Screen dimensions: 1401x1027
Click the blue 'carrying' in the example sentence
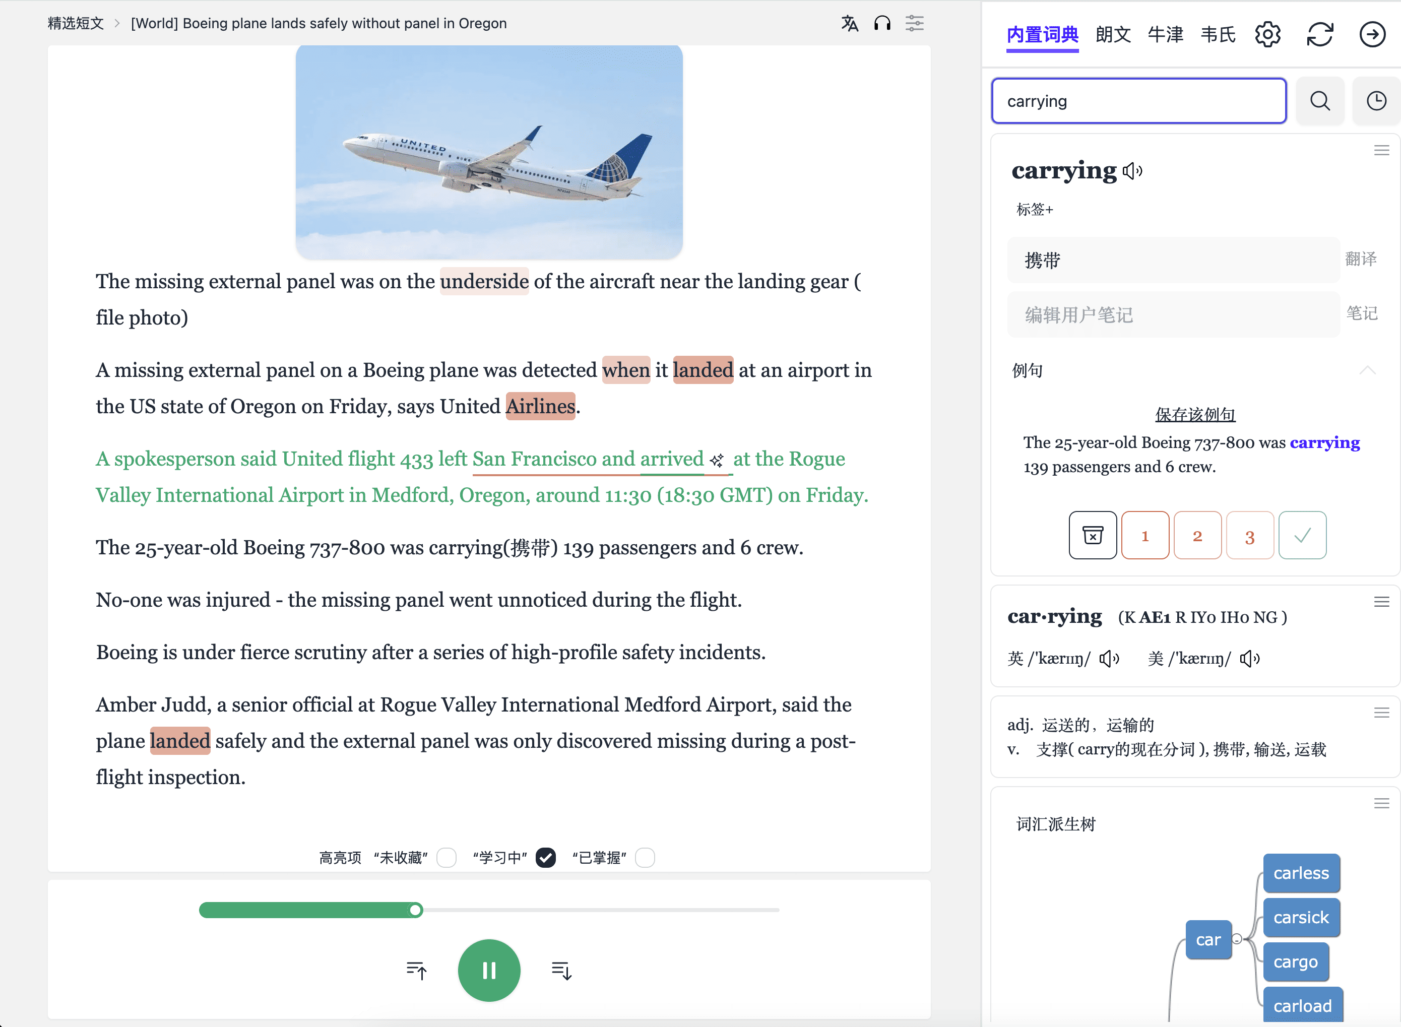[x=1324, y=442]
